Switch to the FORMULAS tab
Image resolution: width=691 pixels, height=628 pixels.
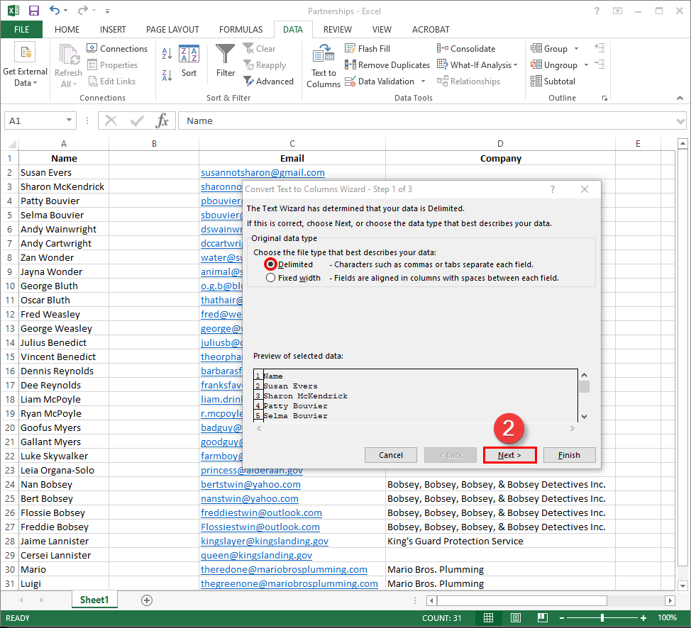point(241,30)
